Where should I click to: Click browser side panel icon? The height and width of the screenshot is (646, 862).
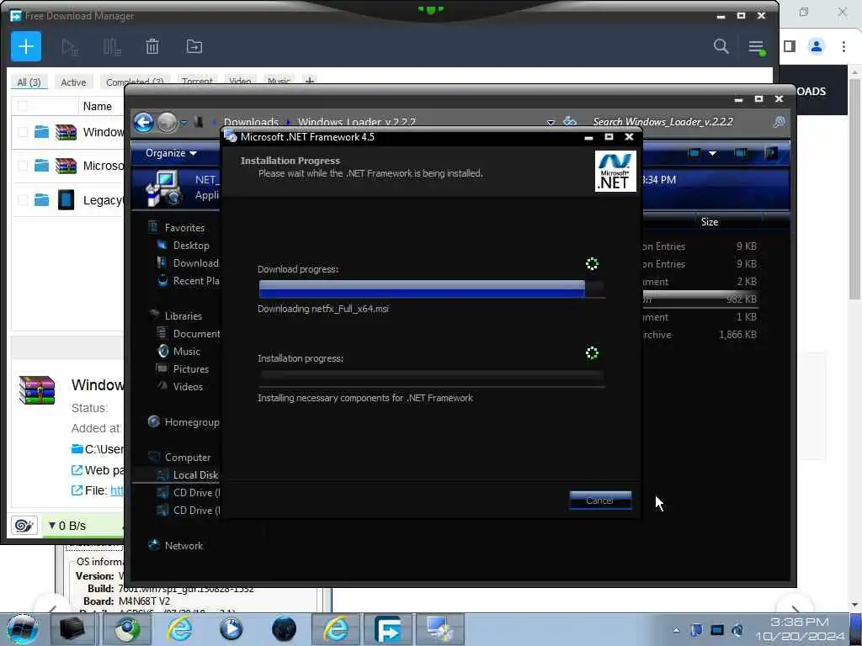pos(790,47)
